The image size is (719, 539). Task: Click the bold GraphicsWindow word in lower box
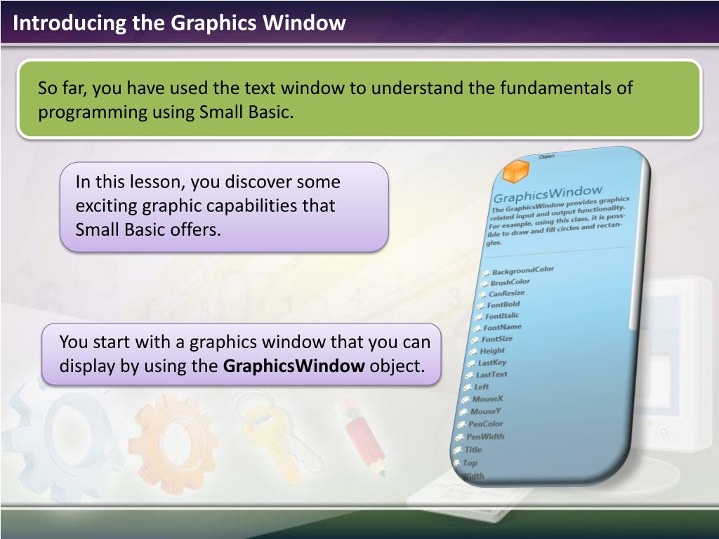(x=294, y=366)
